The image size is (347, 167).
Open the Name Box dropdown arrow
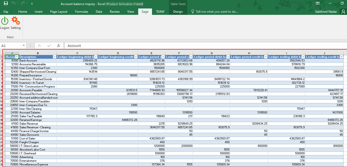(x=23, y=46)
